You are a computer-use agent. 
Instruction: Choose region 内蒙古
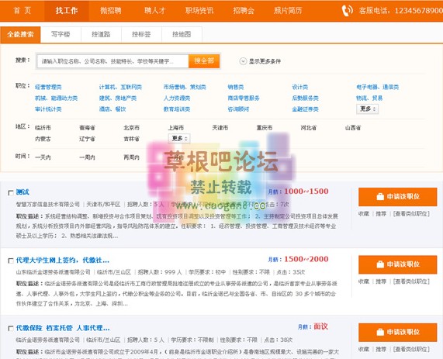click(x=43, y=139)
